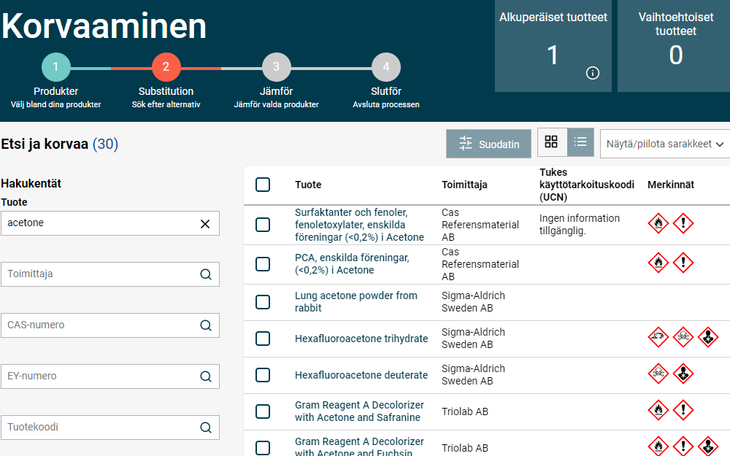Image resolution: width=730 pixels, height=456 pixels.
Task: Click exclamation pictogram in Surfaktanter row
Action: click(683, 223)
